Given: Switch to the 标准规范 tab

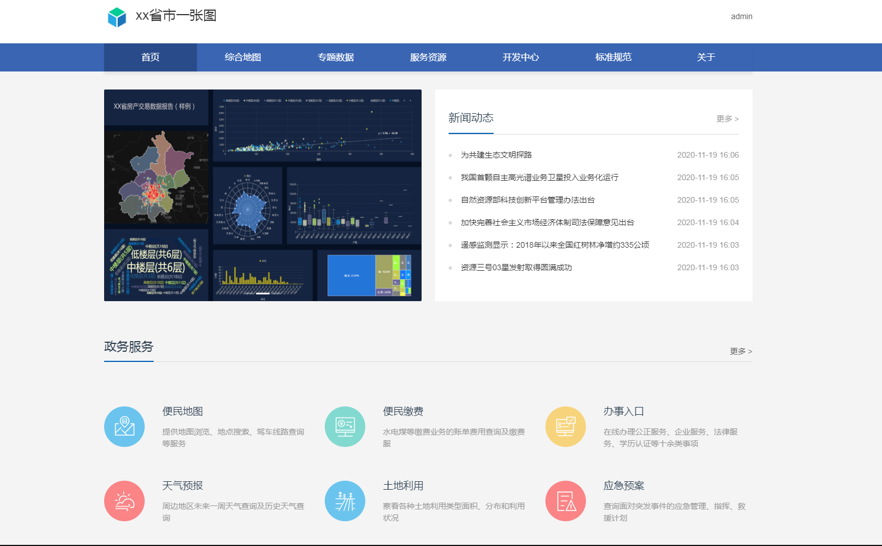Looking at the screenshot, I should click(613, 57).
